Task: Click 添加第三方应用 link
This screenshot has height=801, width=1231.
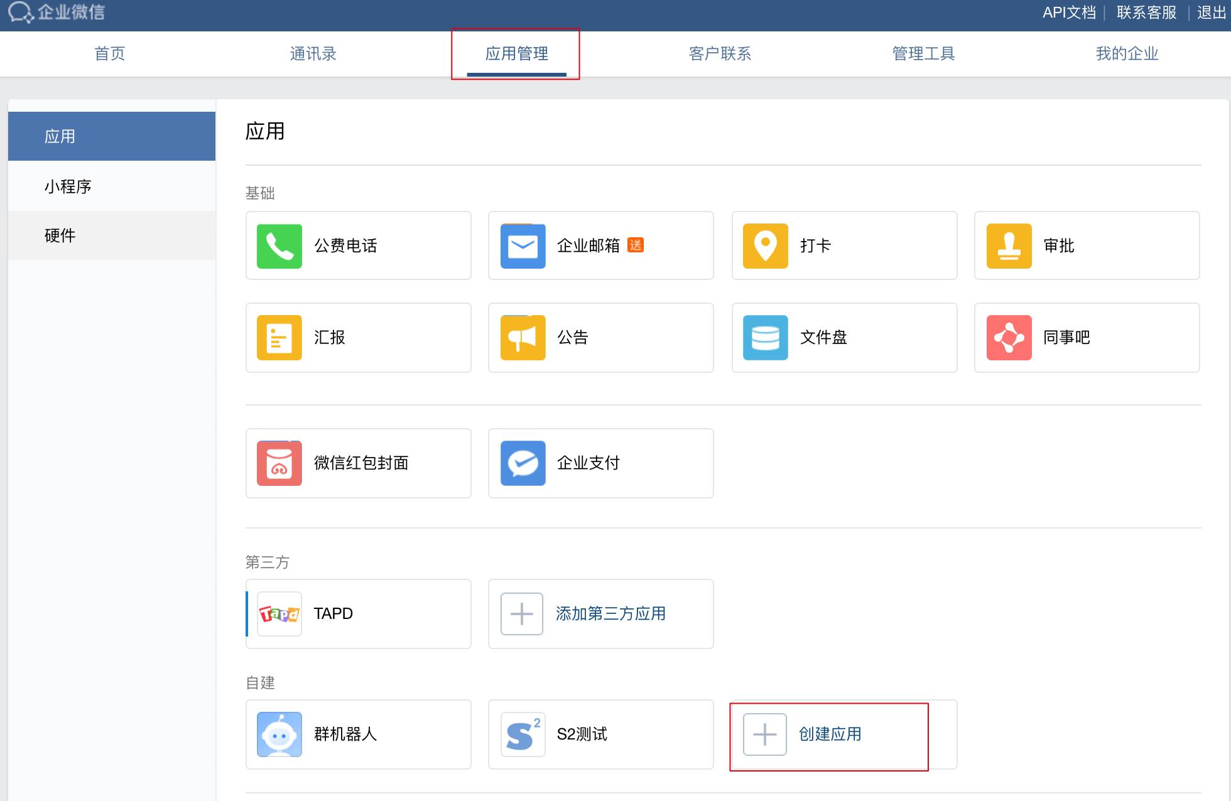Action: (610, 614)
